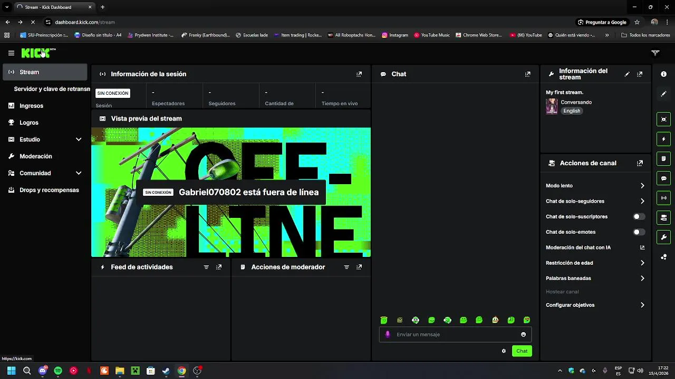Open Palabras baneadas options chevron
Screen dimensions: 675x379
tap(642, 278)
